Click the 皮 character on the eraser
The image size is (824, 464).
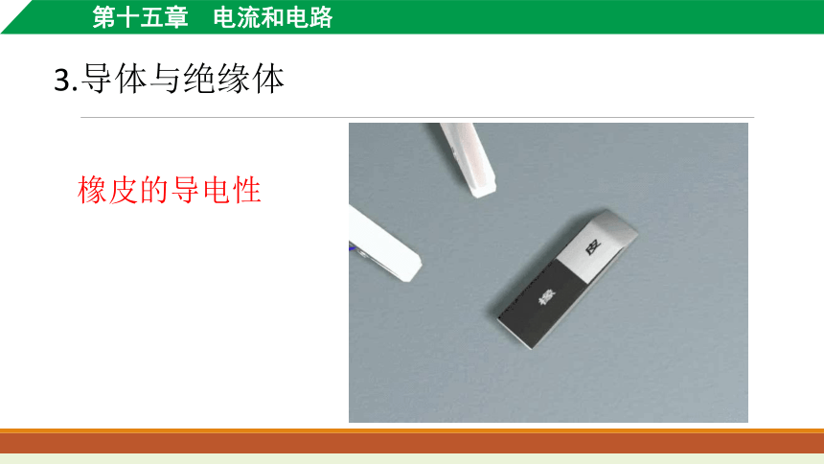pyautogui.click(x=594, y=246)
